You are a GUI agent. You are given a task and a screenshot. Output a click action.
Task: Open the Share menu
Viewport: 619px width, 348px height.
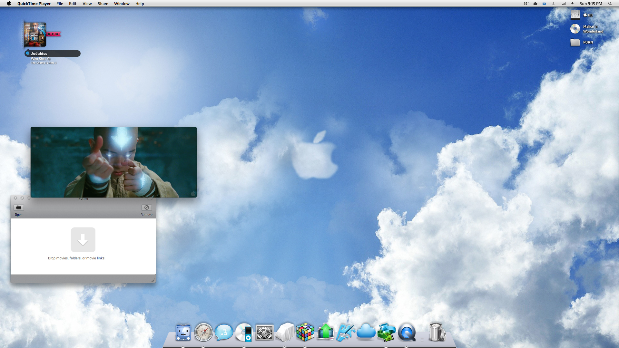(103, 4)
